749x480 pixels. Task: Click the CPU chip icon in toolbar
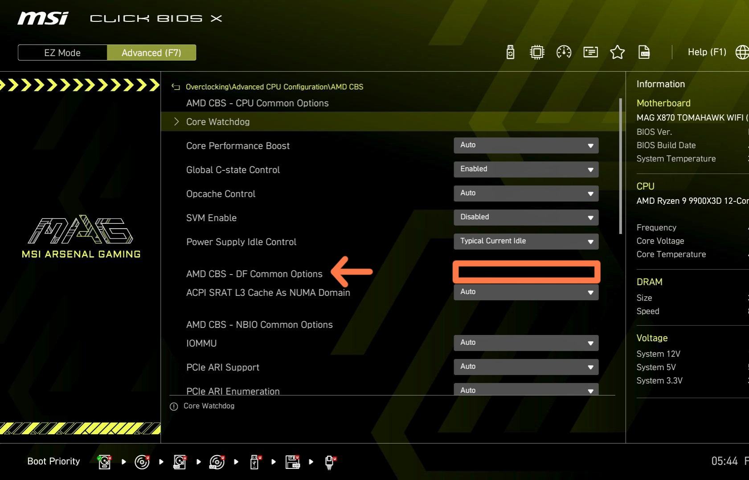pyautogui.click(x=537, y=52)
